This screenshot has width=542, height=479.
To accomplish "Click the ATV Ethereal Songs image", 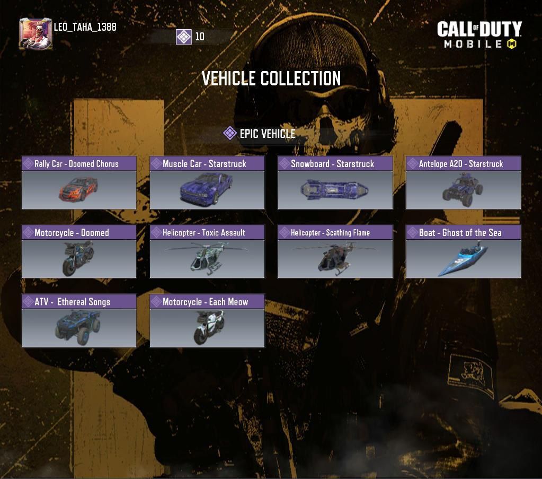I will (x=79, y=328).
